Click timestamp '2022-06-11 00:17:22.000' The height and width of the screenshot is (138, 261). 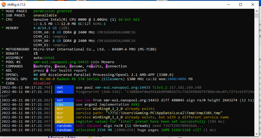(x=26, y=130)
